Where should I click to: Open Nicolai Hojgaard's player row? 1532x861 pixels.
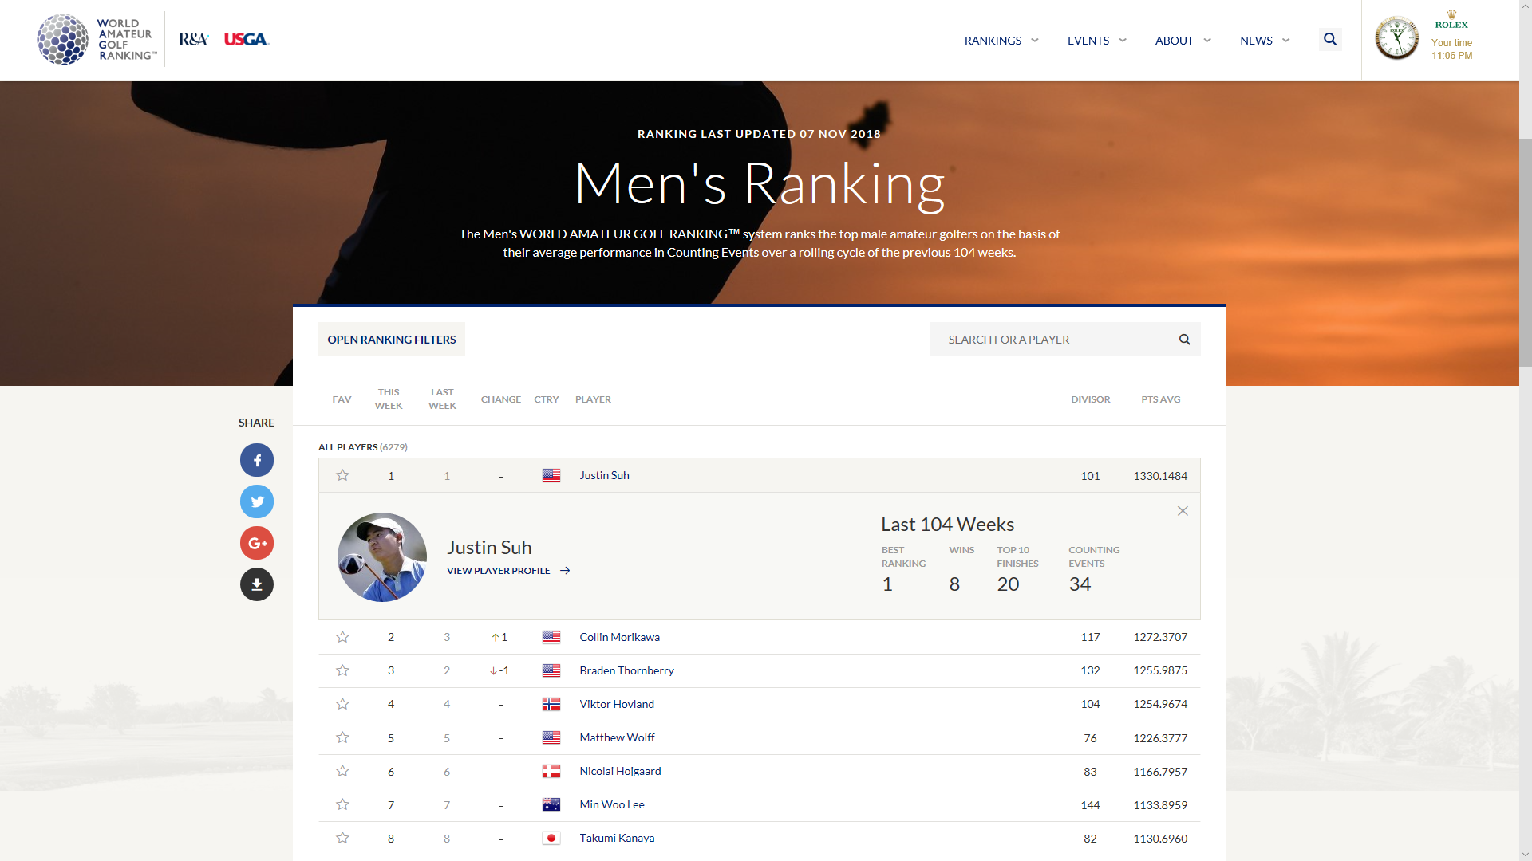[x=759, y=771]
